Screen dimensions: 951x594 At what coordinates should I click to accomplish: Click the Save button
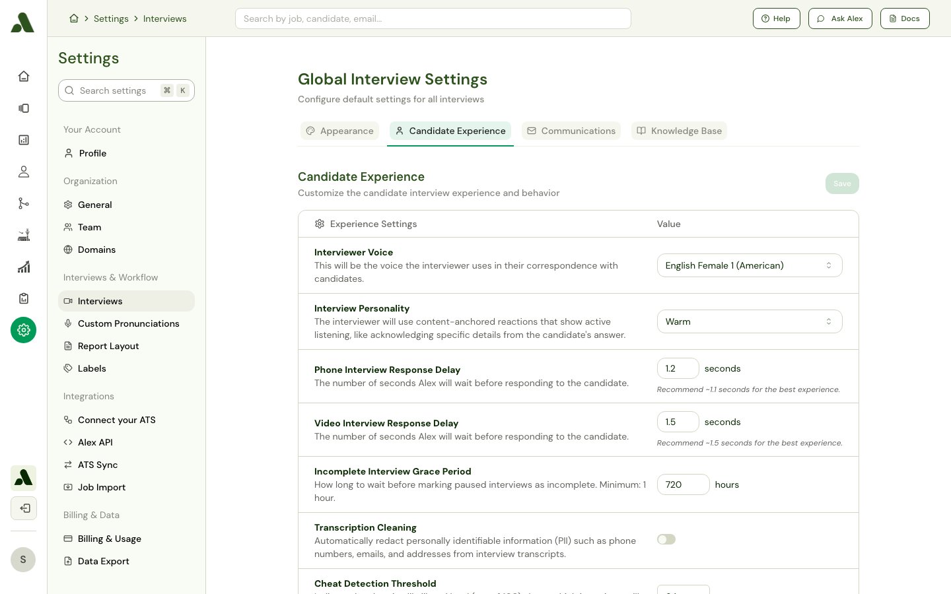(x=842, y=183)
